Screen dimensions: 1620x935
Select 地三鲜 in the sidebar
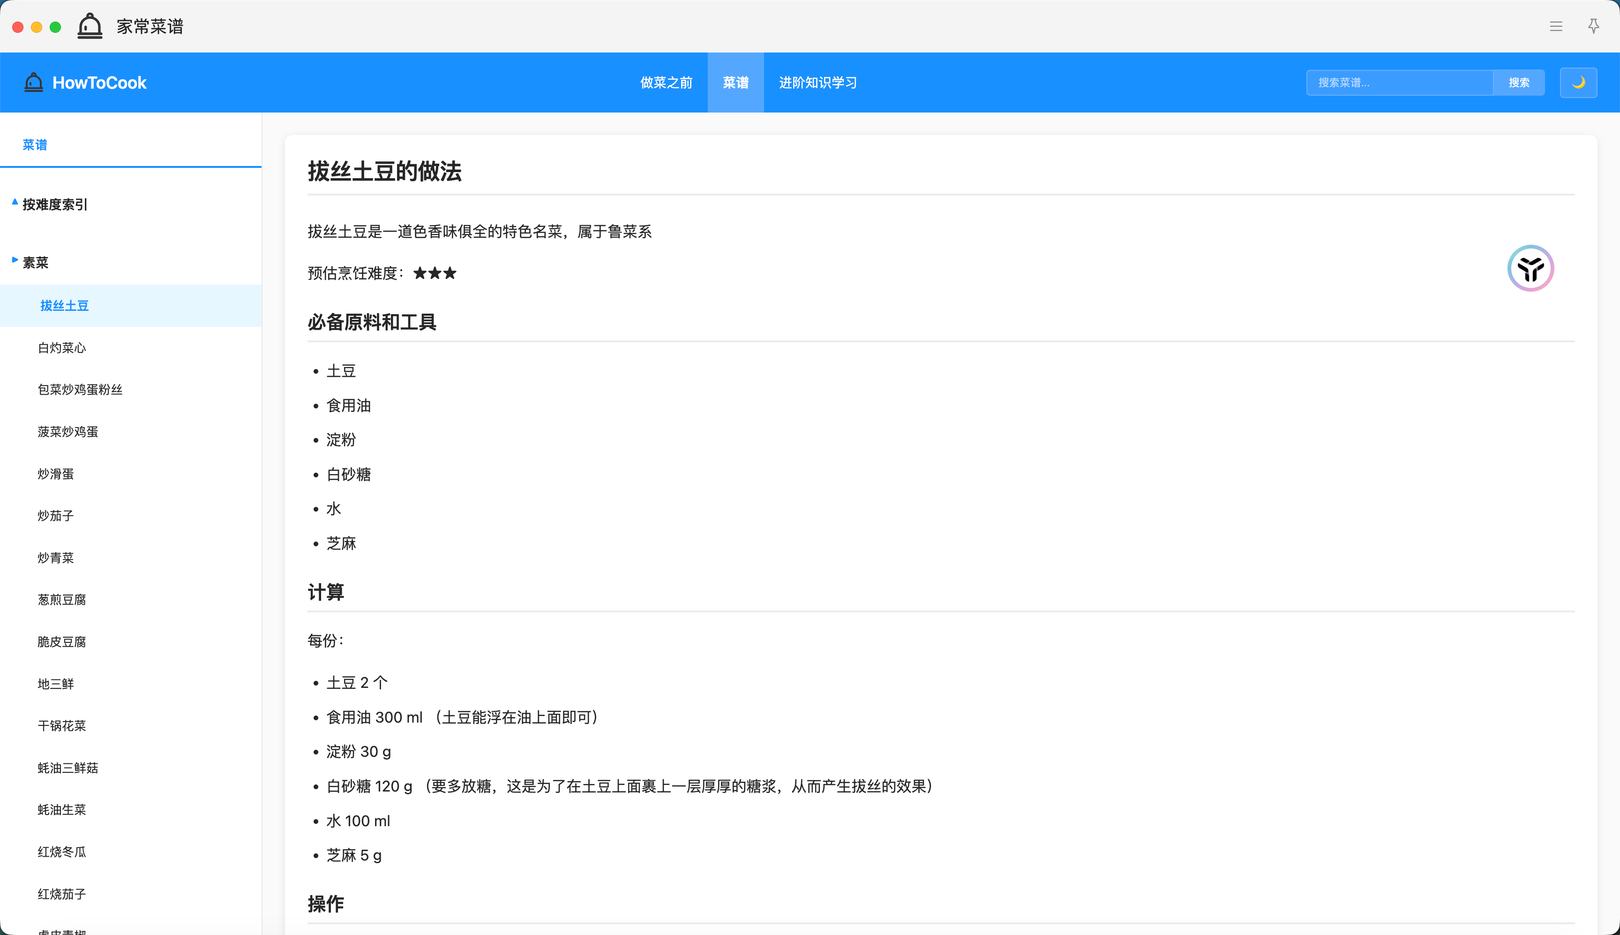(x=56, y=684)
